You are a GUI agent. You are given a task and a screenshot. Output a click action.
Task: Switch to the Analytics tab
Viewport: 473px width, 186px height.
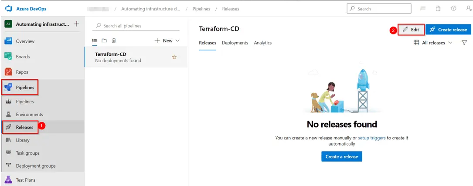pyautogui.click(x=262, y=43)
